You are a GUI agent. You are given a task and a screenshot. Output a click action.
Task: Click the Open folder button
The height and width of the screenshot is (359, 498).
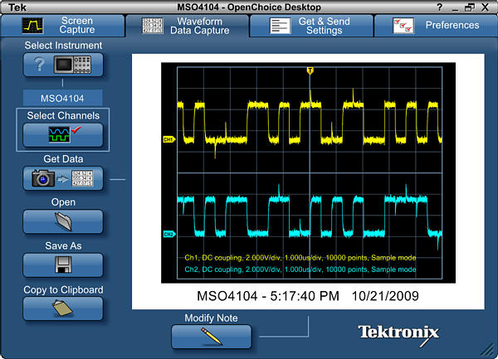pos(63,221)
